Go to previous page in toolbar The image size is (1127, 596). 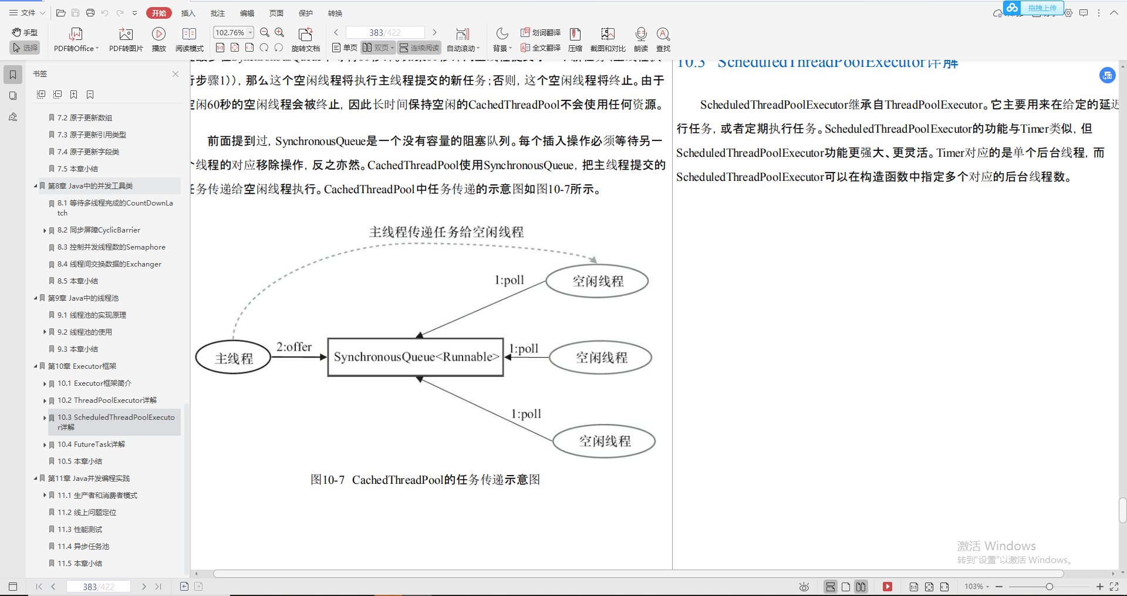coord(336,32)
